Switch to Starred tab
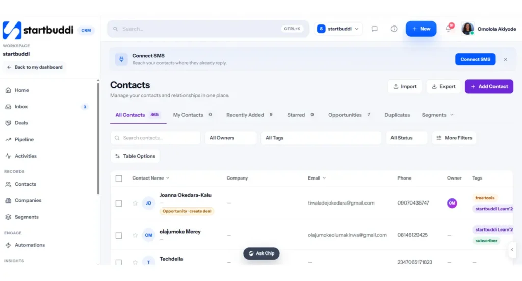522x281 pixels. 301,115
